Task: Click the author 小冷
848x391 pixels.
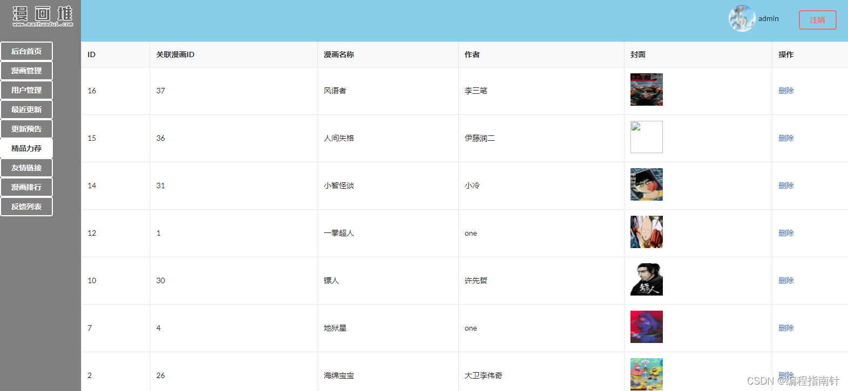Action: (x=472, y=186)
